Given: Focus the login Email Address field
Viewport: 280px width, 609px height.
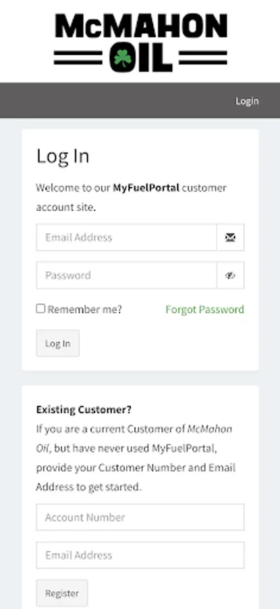Looking at the screenshot, I should [x=127, y=238].
